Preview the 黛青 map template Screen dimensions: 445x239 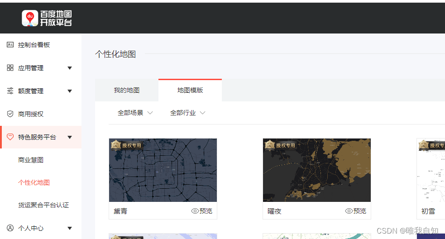click(x=202, y=211)
